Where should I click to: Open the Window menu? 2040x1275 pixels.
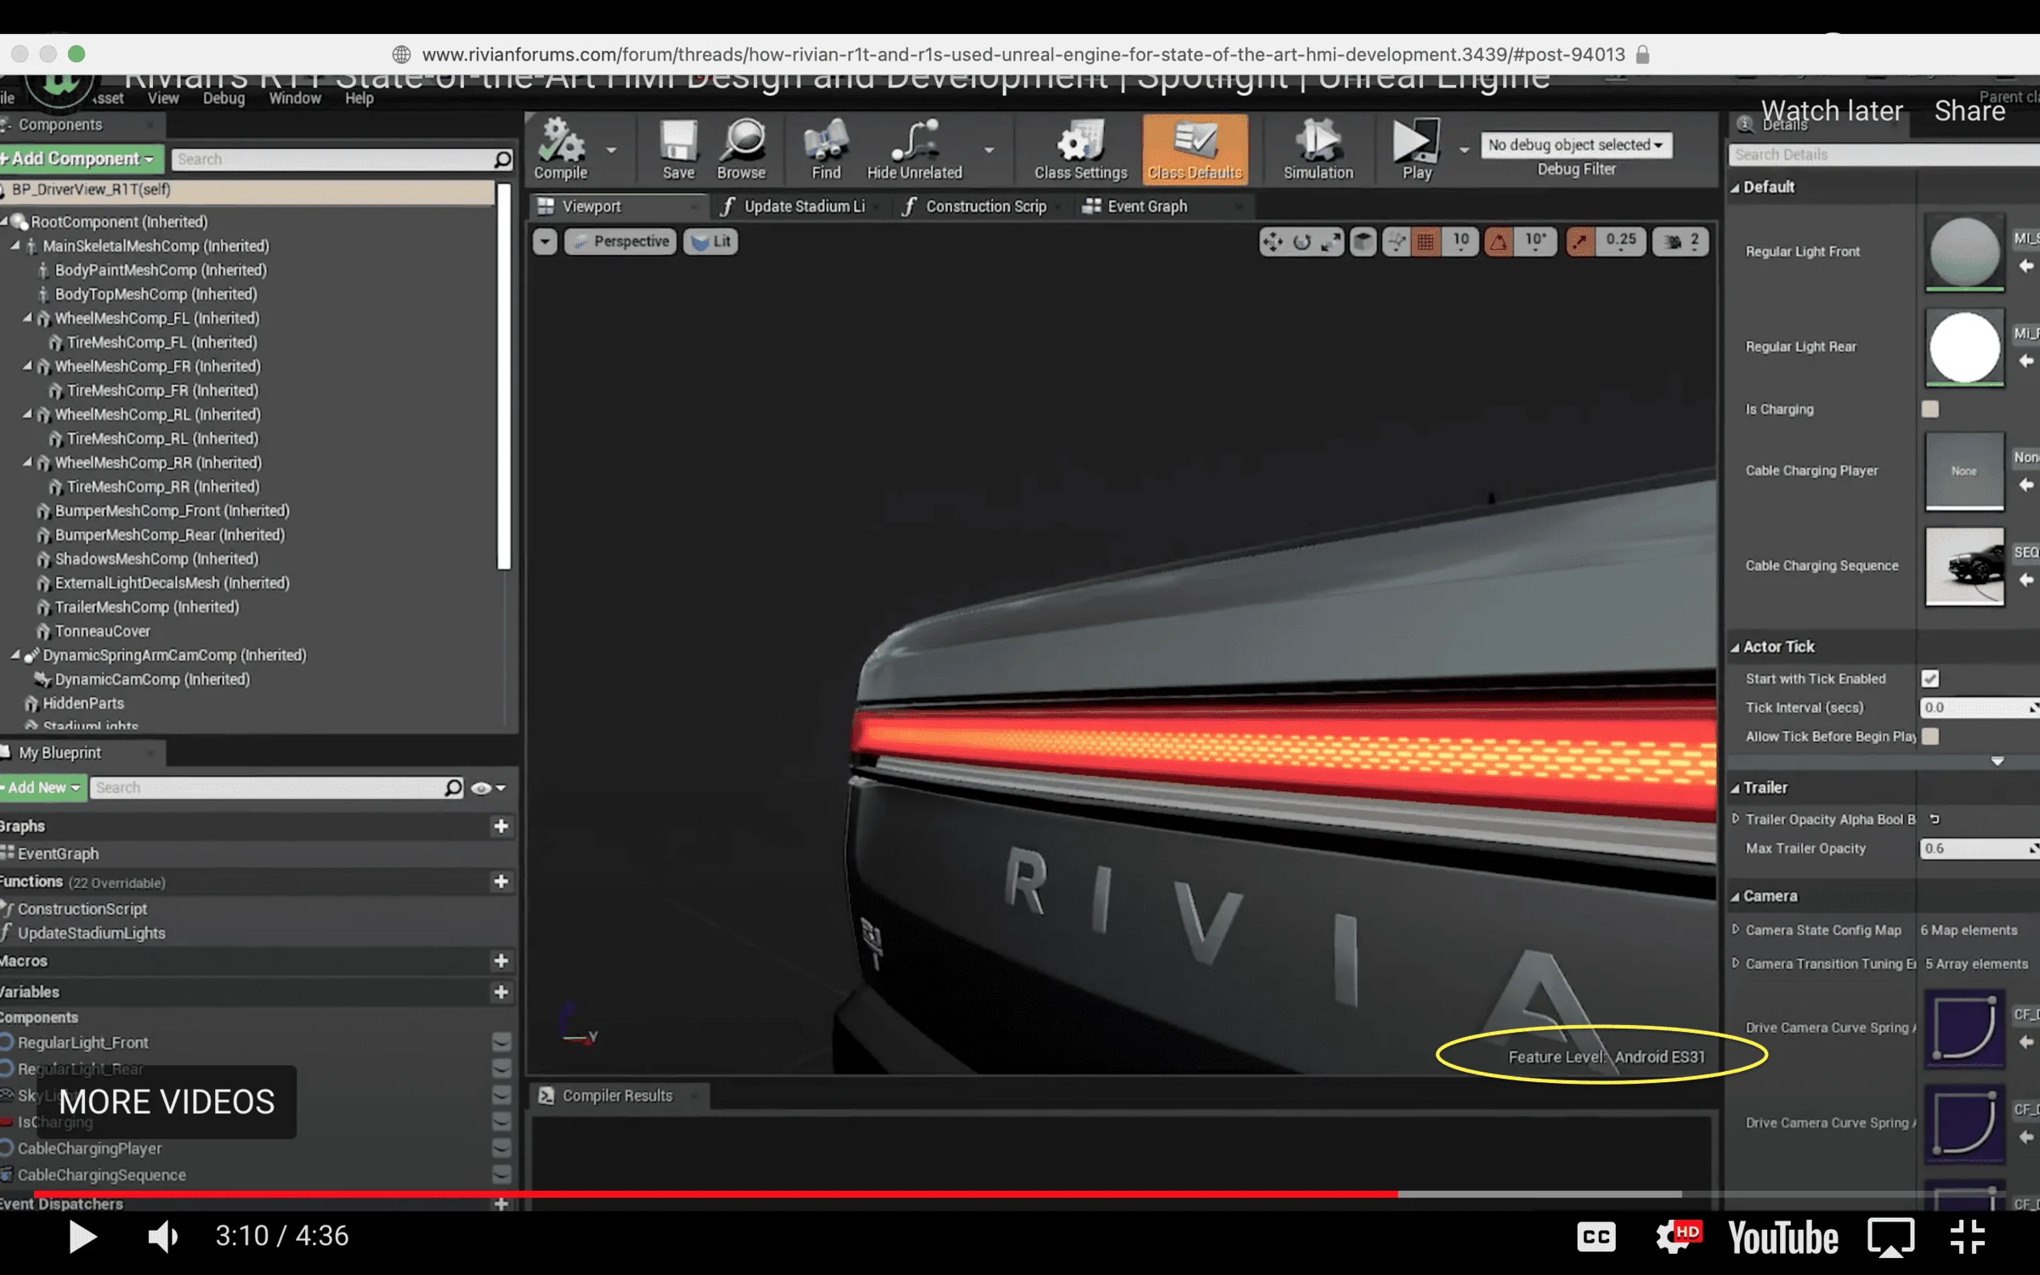pyautogui.click(x=295, y=99)
